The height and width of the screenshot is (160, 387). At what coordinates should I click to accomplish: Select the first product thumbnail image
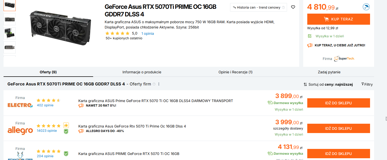point(10,5)
